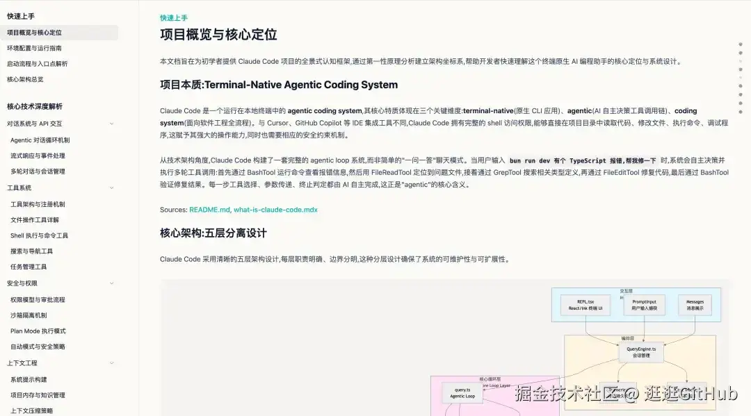
Task: Select 上下文工程 section label
Action: (22, 363)
